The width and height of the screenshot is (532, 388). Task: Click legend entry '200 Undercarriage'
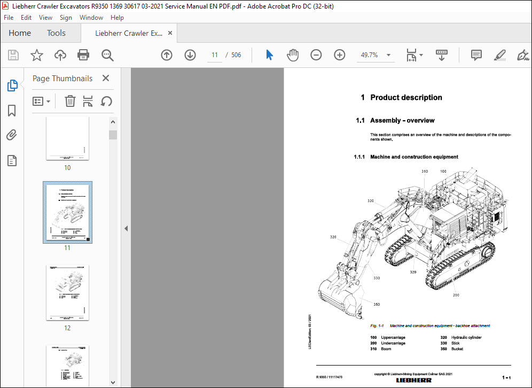[387, 343]
